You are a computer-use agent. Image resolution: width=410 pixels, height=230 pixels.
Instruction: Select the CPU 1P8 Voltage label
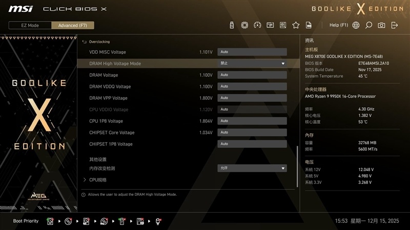coord(106,121)
